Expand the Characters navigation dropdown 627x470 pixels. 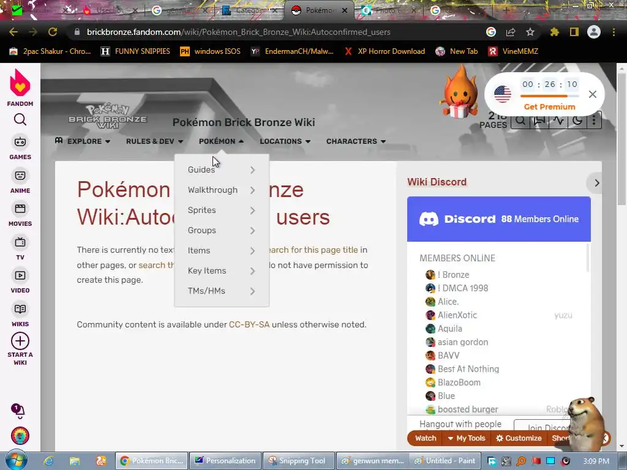tap(356, 141)
